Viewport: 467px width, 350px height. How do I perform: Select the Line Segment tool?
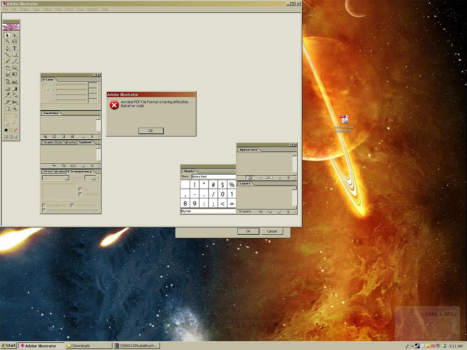[7, 55]
